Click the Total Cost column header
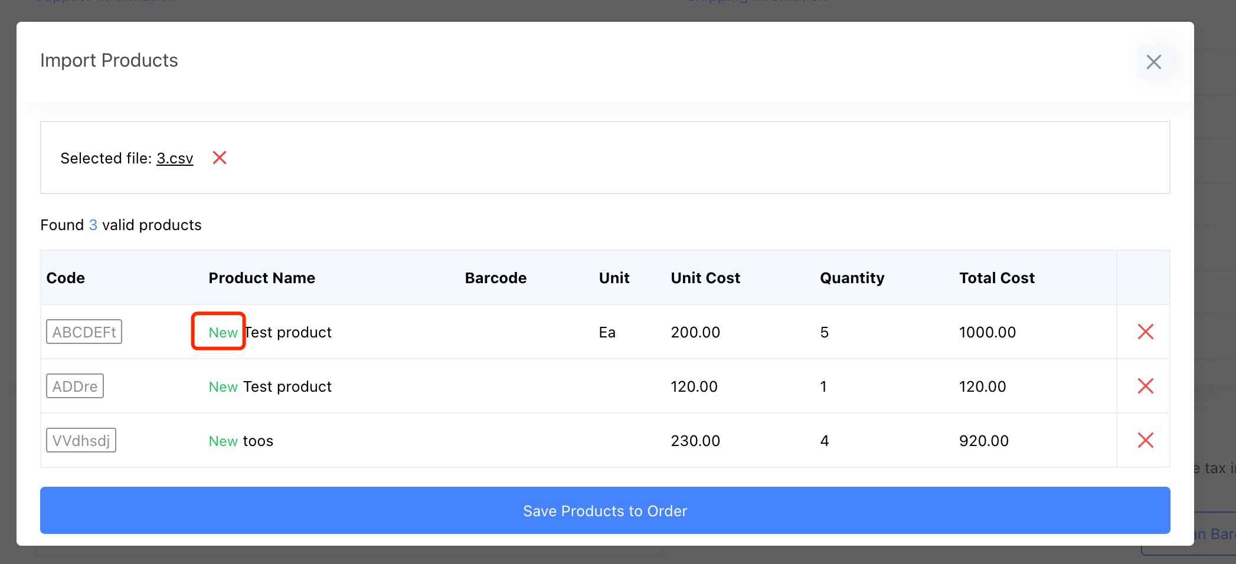The height and width of the screenshot is (564, 1236). [x=996, y=278]
